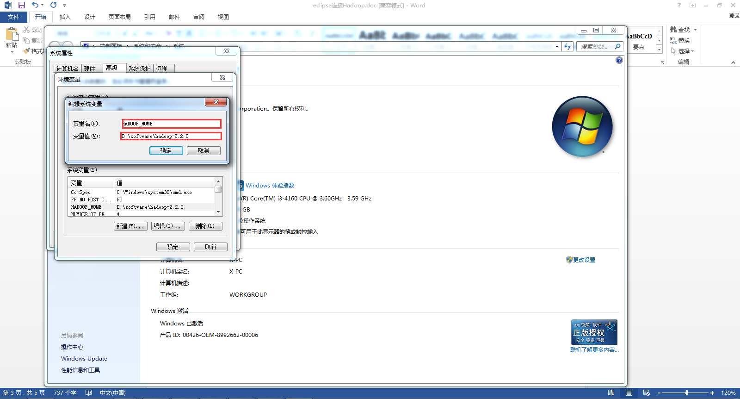
Task: Switch to the 引用 (References) ribbon tab
Action: coord(150,17)
